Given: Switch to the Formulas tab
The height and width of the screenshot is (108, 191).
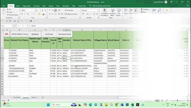Looking at the screenshot, I should tap(37, 6).
